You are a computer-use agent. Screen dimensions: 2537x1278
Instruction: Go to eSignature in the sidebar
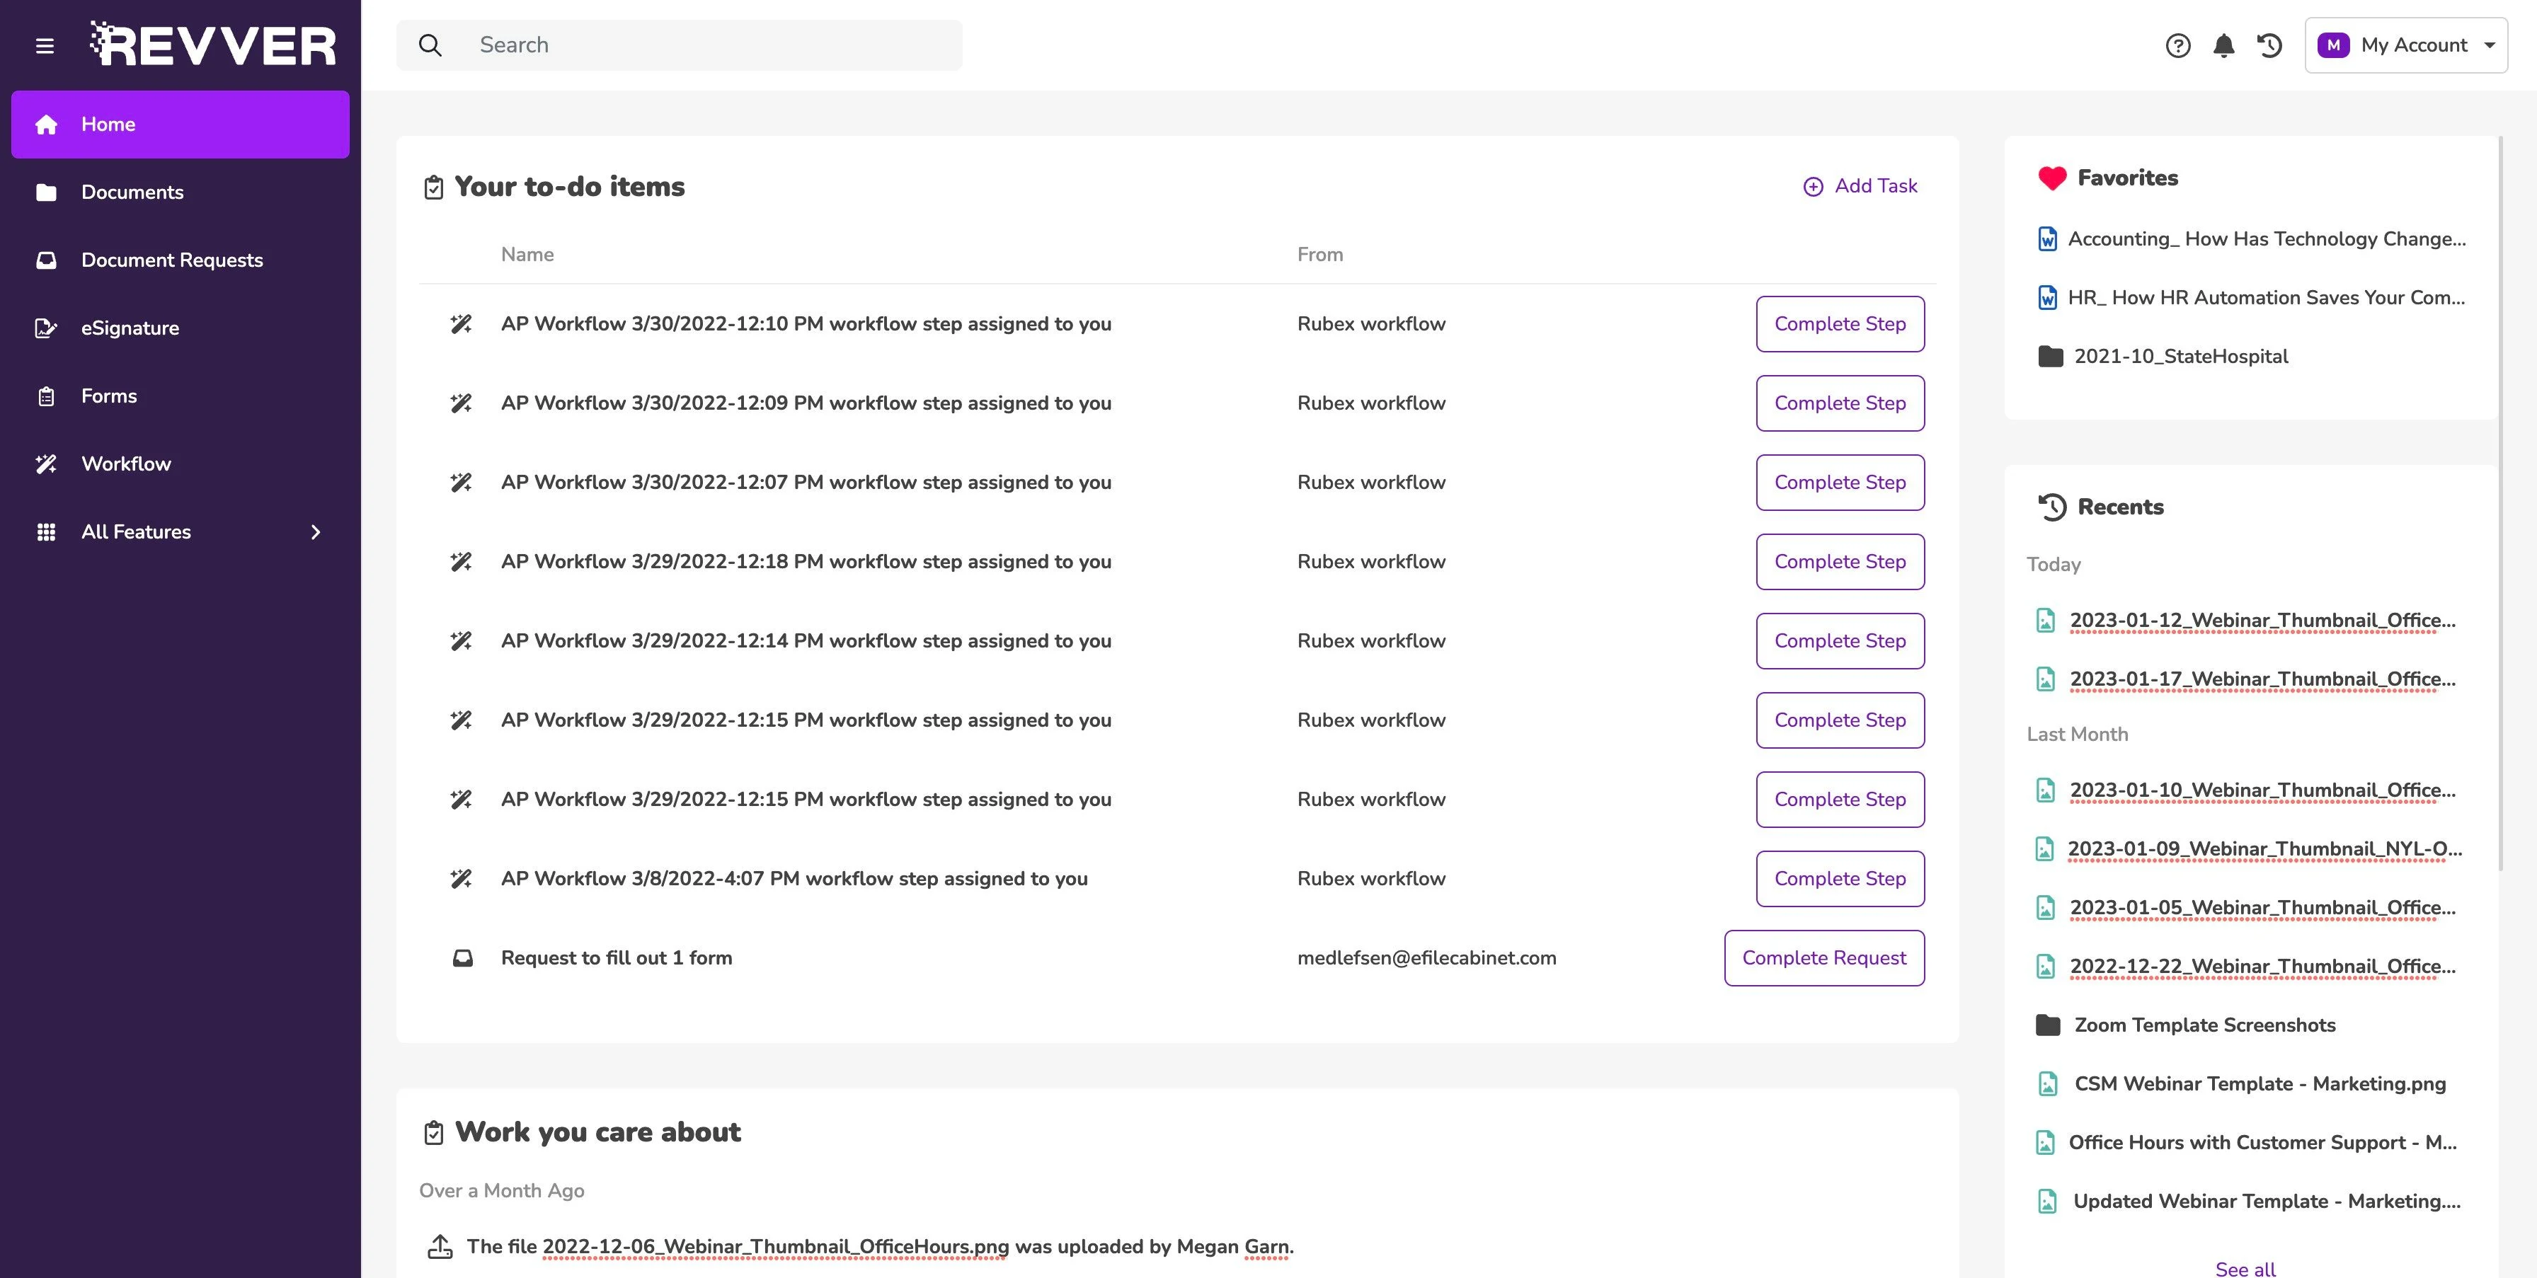pyautogui.click(x=130, y=328)
